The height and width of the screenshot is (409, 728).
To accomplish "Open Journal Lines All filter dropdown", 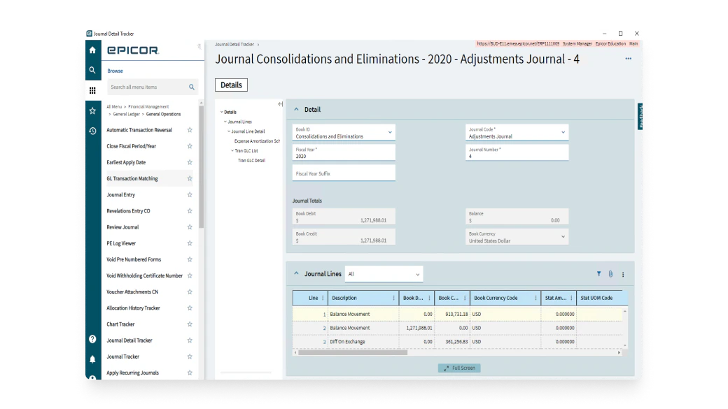I will tap(384, 274).
